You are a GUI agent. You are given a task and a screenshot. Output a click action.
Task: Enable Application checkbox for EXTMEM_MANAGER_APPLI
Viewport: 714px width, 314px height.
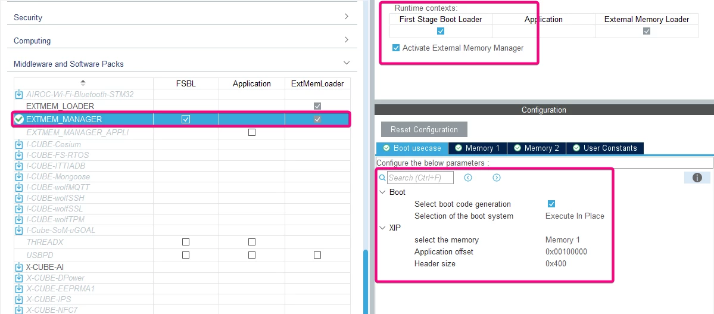point(252,132)
